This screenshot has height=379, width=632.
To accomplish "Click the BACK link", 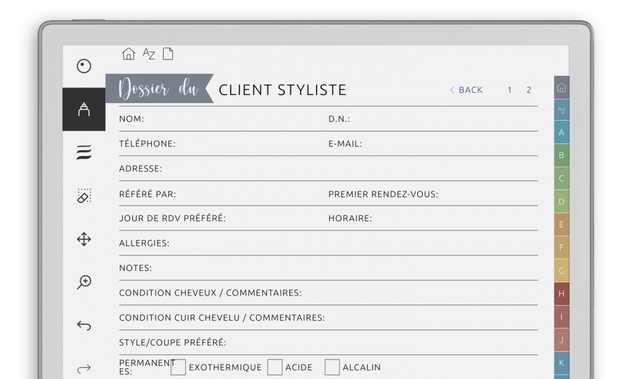I will pyautogui.click(x=466, y=90).
